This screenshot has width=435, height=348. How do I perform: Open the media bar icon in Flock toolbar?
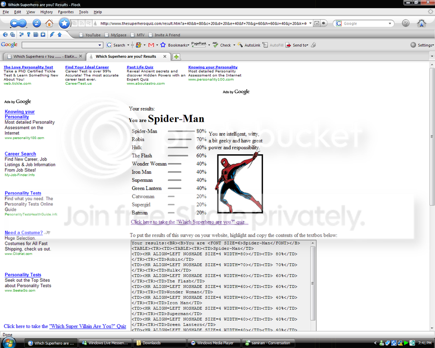point(12,35)
